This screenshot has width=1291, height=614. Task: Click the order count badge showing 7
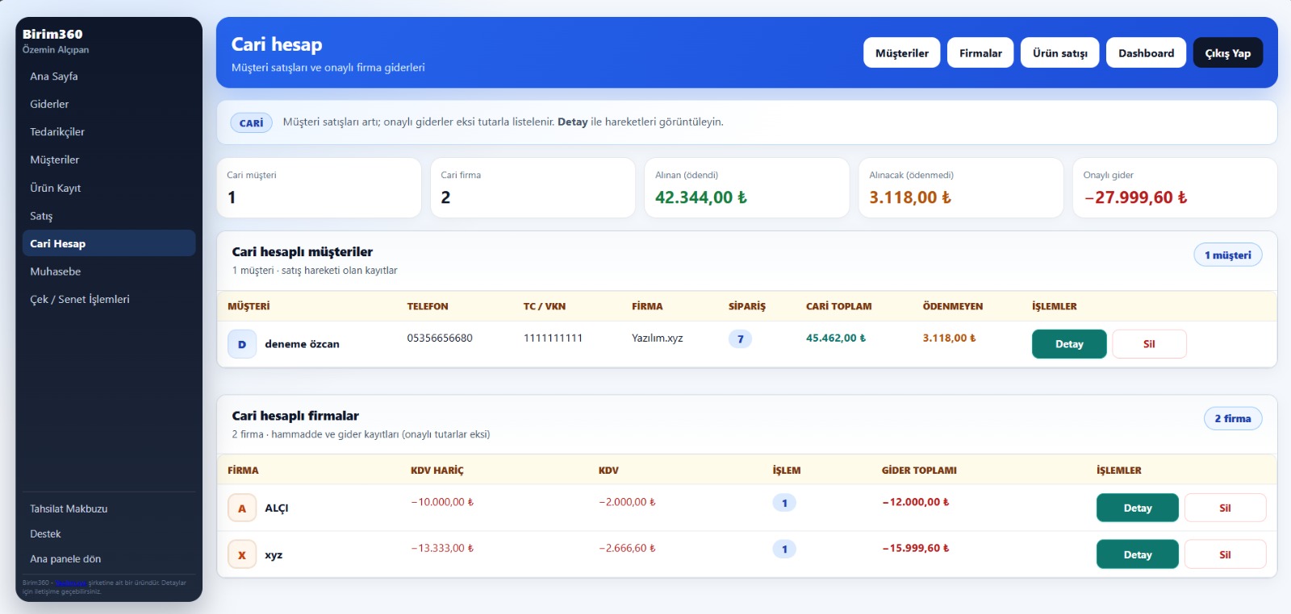[740, 339]
